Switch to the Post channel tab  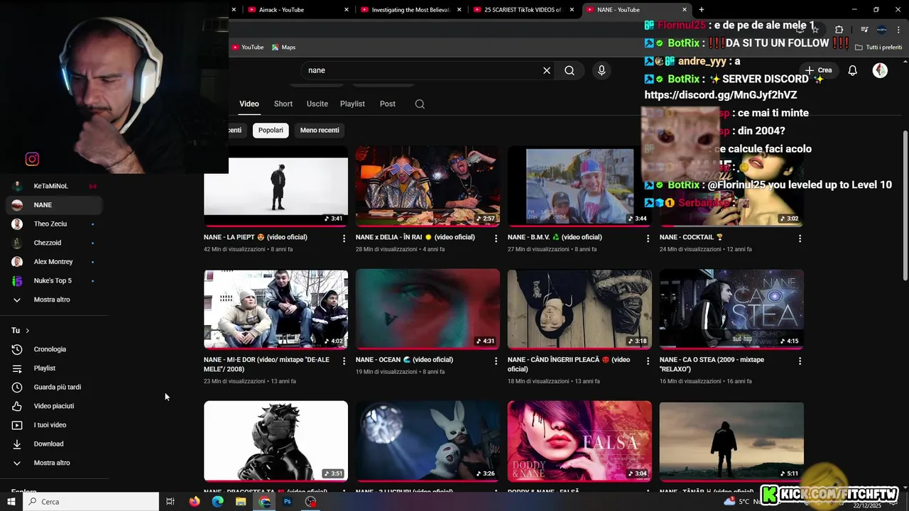point(388,104)
